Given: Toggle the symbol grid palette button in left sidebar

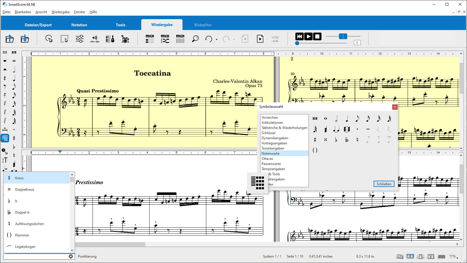Looking at the screenshot, I should pyautogui.click(x=5, y=138).
